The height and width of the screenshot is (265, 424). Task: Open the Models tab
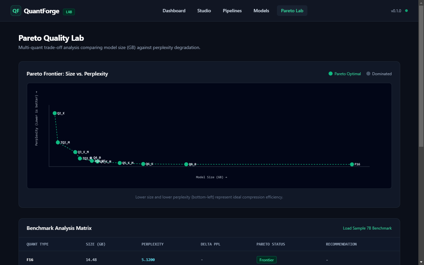(x=261, y=11)
